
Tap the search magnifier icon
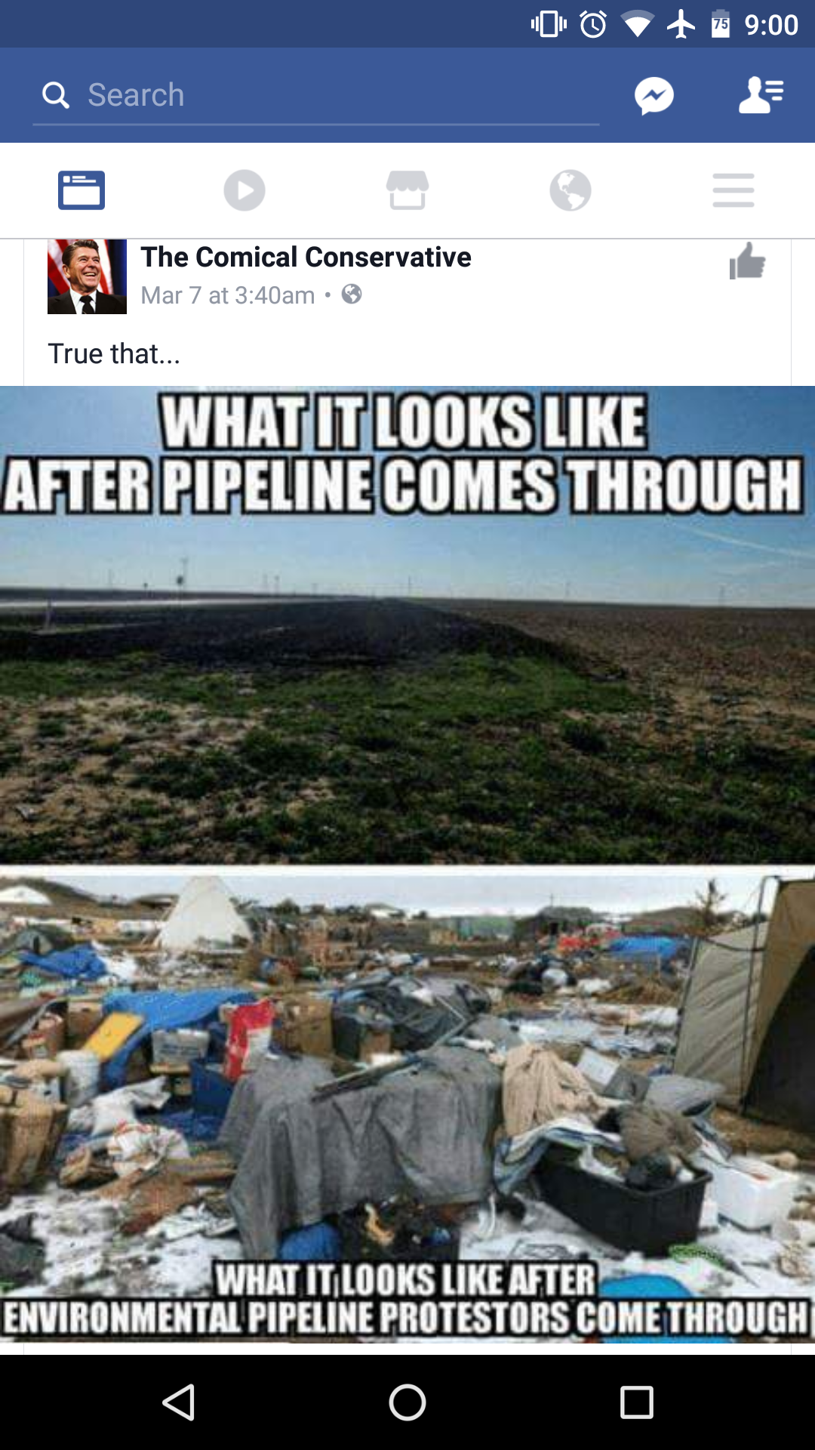pos(55,95)
